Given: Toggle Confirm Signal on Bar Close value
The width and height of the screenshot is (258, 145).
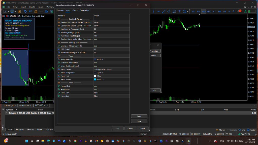Looking at the screenshot, I should (112, 39).
